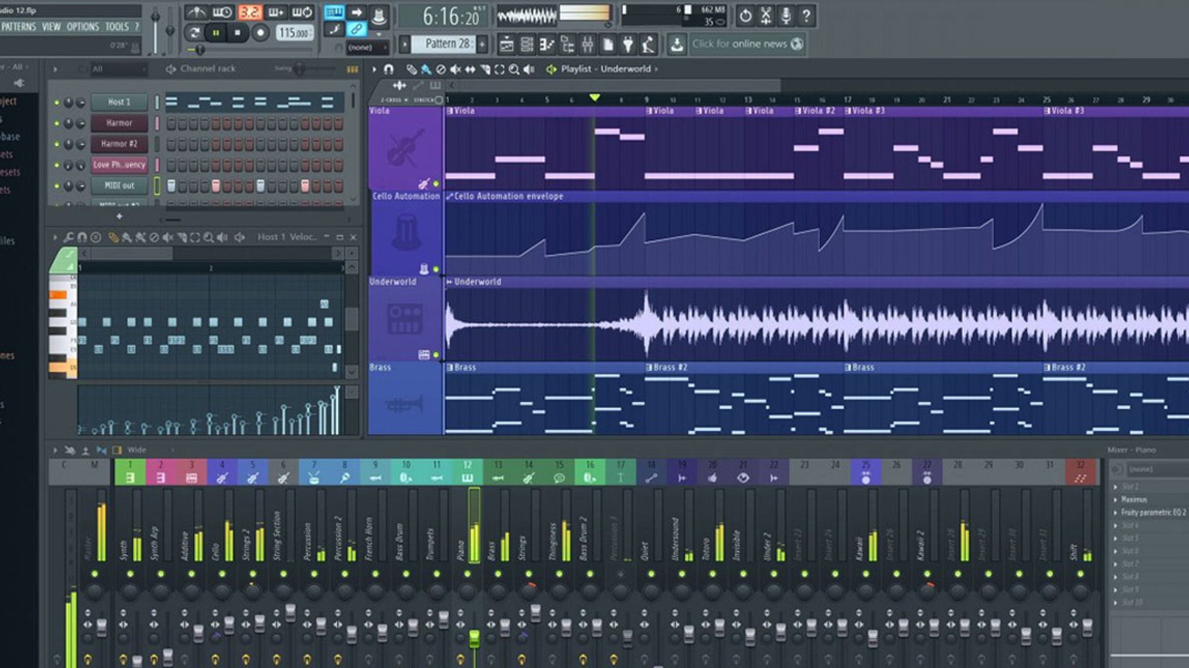Open the TOOLS menu

click(117, 27)
